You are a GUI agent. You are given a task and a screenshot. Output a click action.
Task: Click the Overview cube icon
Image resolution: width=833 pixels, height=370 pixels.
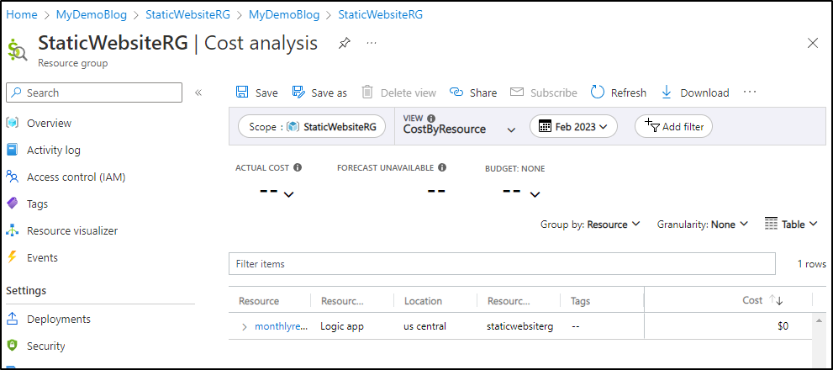pos(13,123)
